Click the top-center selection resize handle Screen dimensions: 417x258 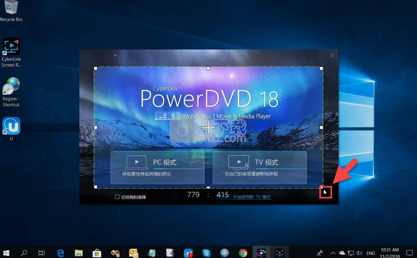click(x=208, y=68)
